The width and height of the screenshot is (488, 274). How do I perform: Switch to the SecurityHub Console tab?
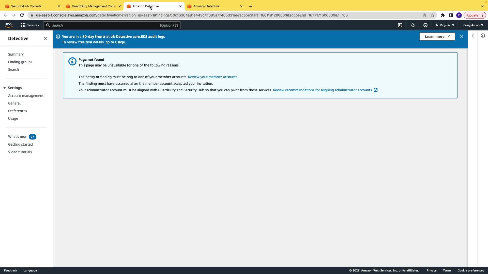(x=26, y=6)
